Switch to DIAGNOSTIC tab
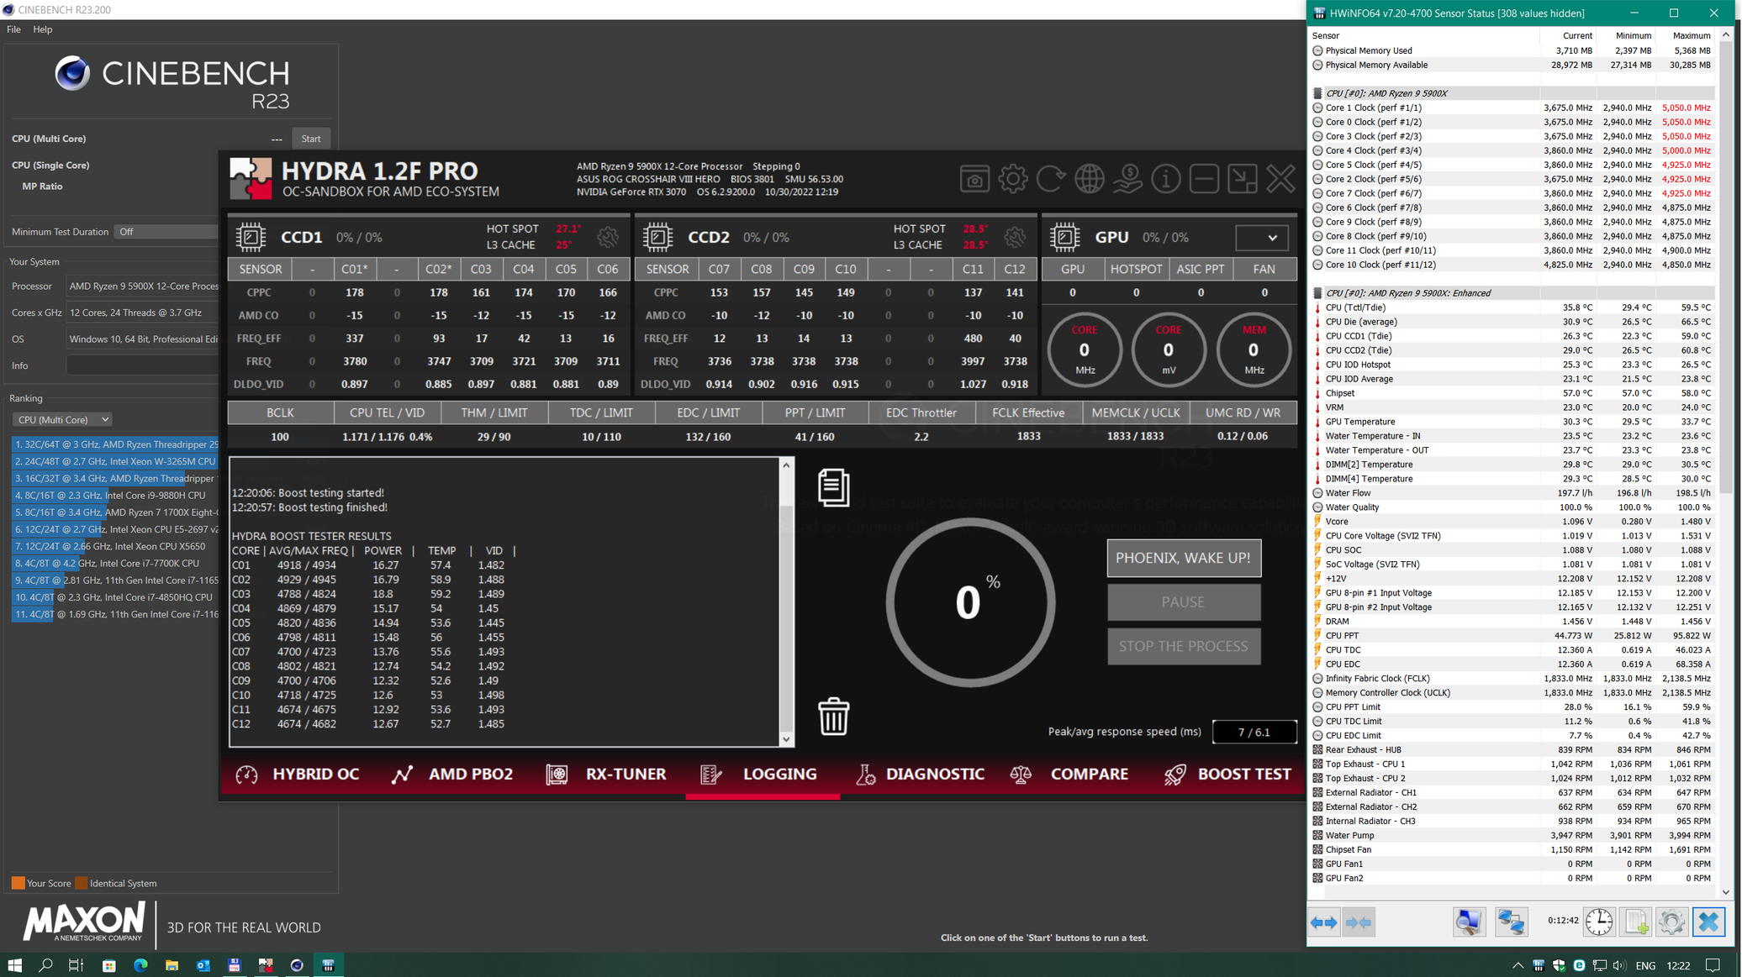1742x977 pixels. (x=919, y=775)
